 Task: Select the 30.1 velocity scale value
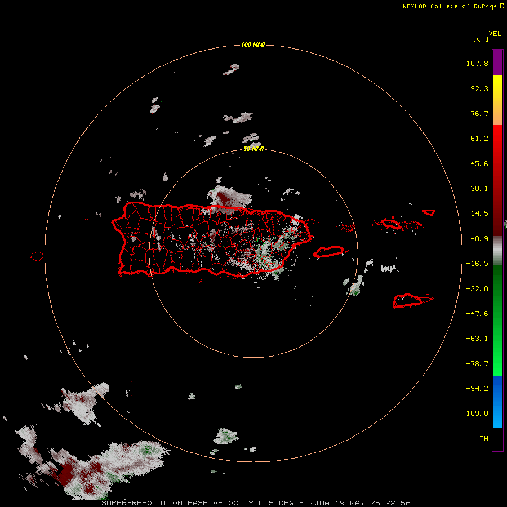[x=479, y=189]
